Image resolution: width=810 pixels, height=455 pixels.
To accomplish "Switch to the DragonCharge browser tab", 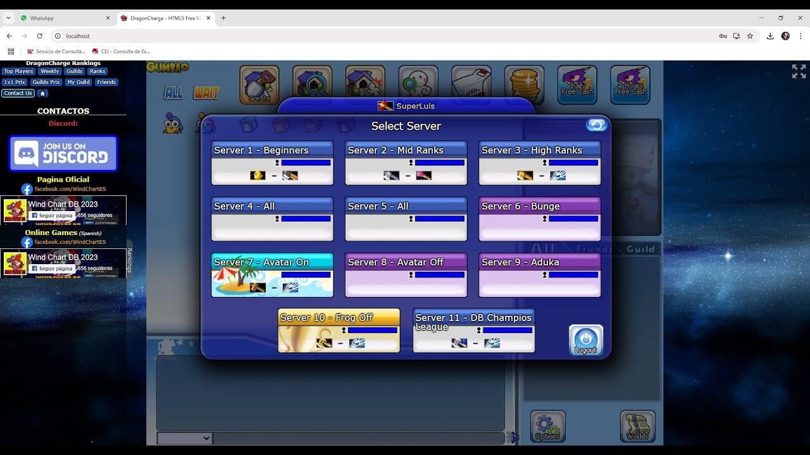I will click(165, 18).
